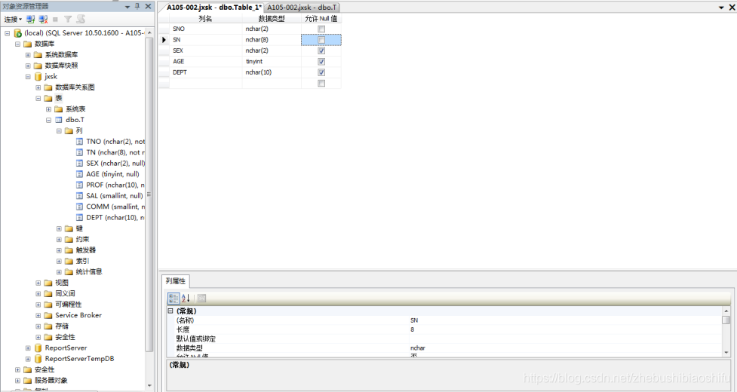Click the script icon in Object Explorer toolbar

[81, 19]
